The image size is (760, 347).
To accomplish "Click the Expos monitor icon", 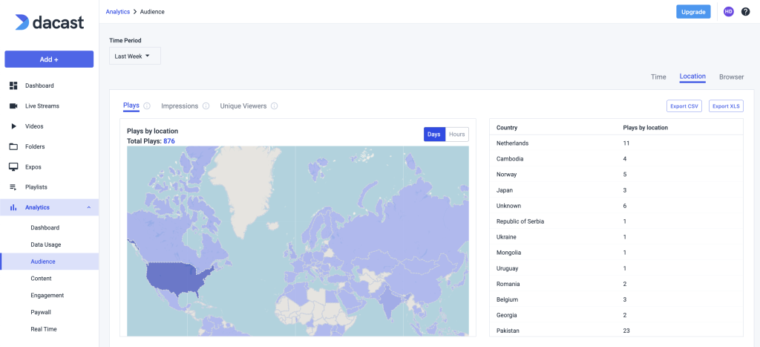I will point(13,167).
